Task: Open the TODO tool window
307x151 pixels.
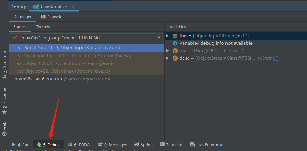Action: click(79, 145)
